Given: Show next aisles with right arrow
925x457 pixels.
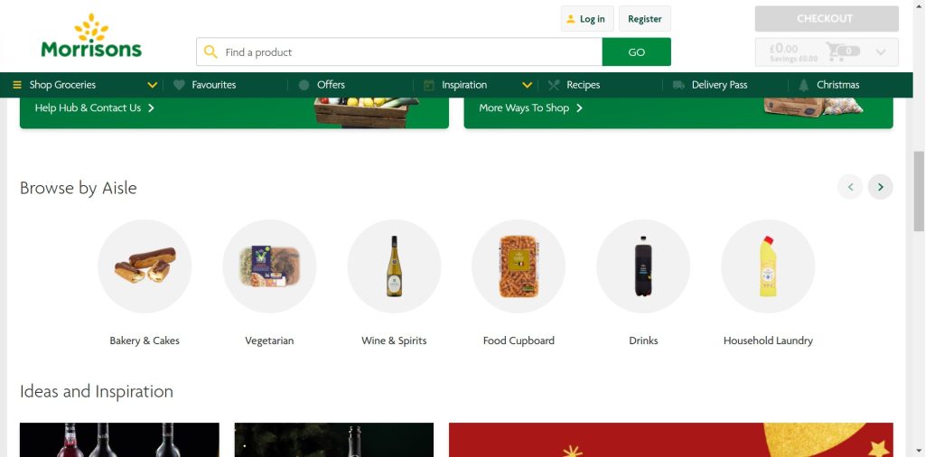Looking at the screenshot, I should tap(881, 187).
